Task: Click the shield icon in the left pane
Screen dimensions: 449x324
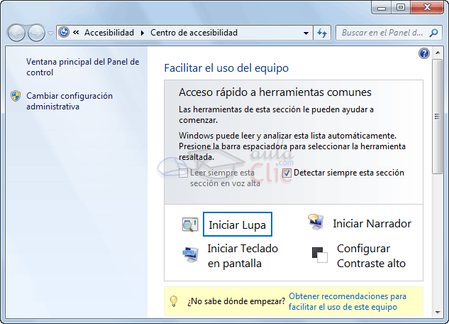Action: pyautogui.click(x=16, y=96)
